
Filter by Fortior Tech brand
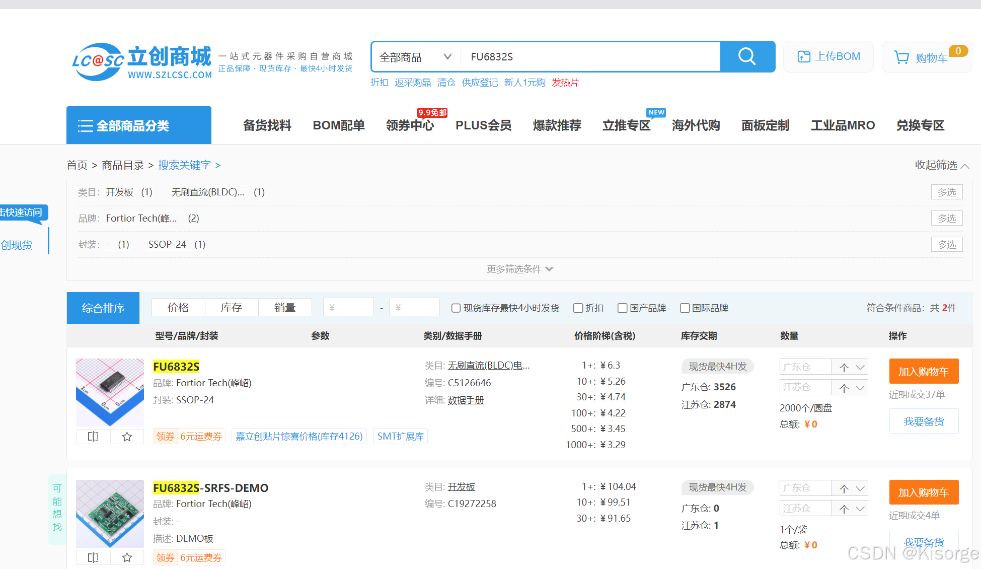tap(153, 219)
